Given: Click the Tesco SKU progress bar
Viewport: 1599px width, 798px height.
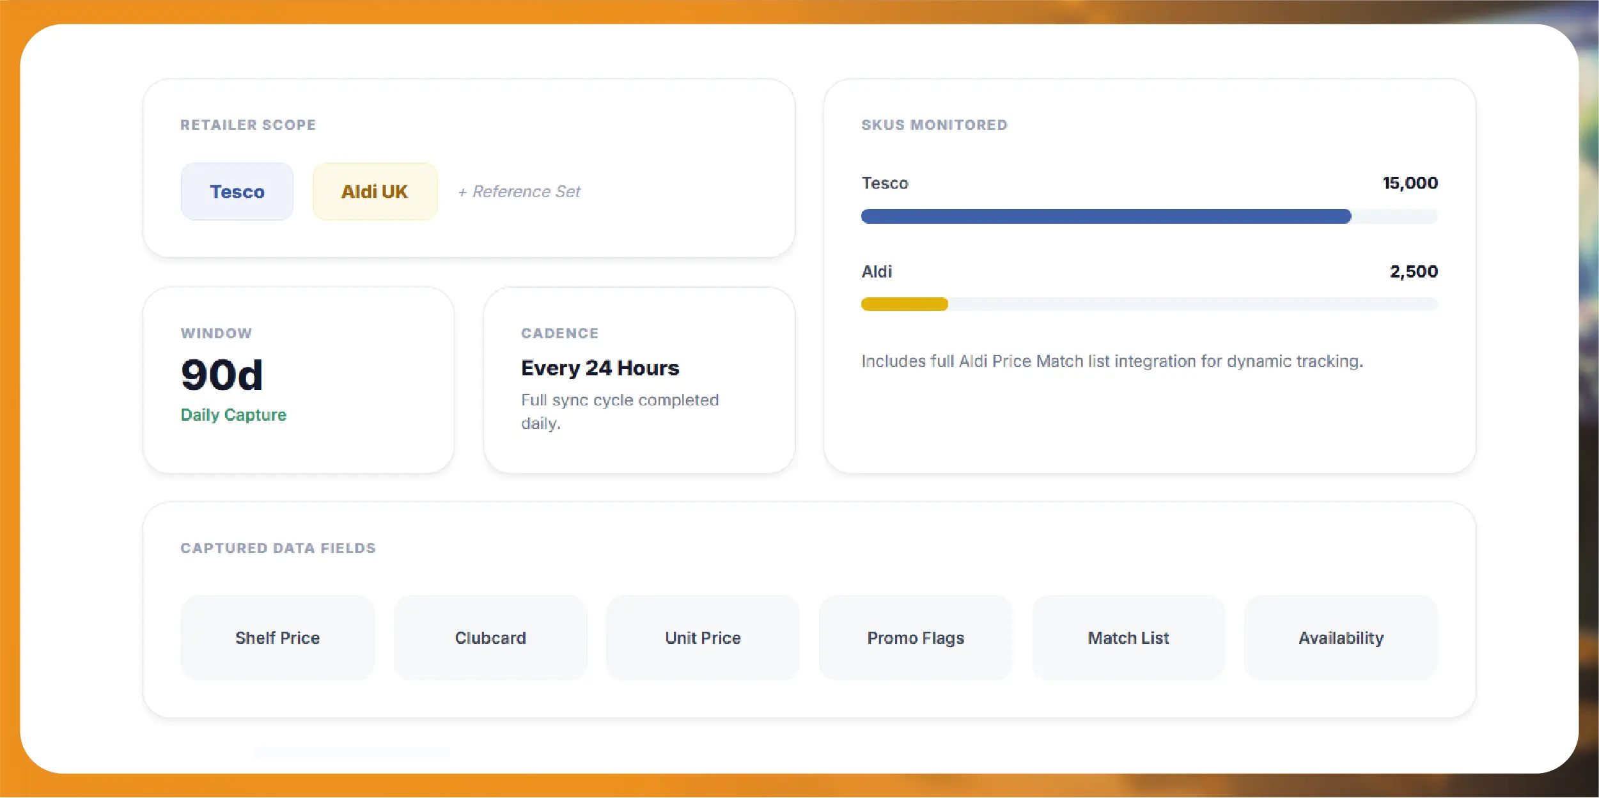Looking at the screenshot, I should click(1149, 216).
